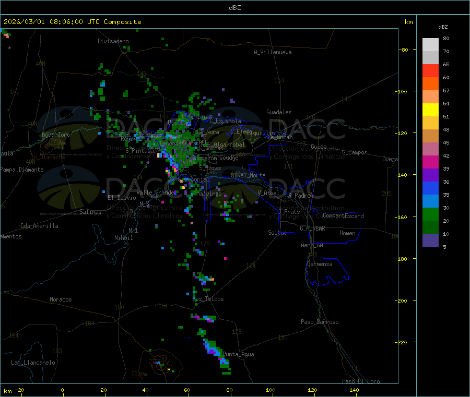Click the legend value 42
Viewport: 470px width, 397px height.
[x=446, y=155]
